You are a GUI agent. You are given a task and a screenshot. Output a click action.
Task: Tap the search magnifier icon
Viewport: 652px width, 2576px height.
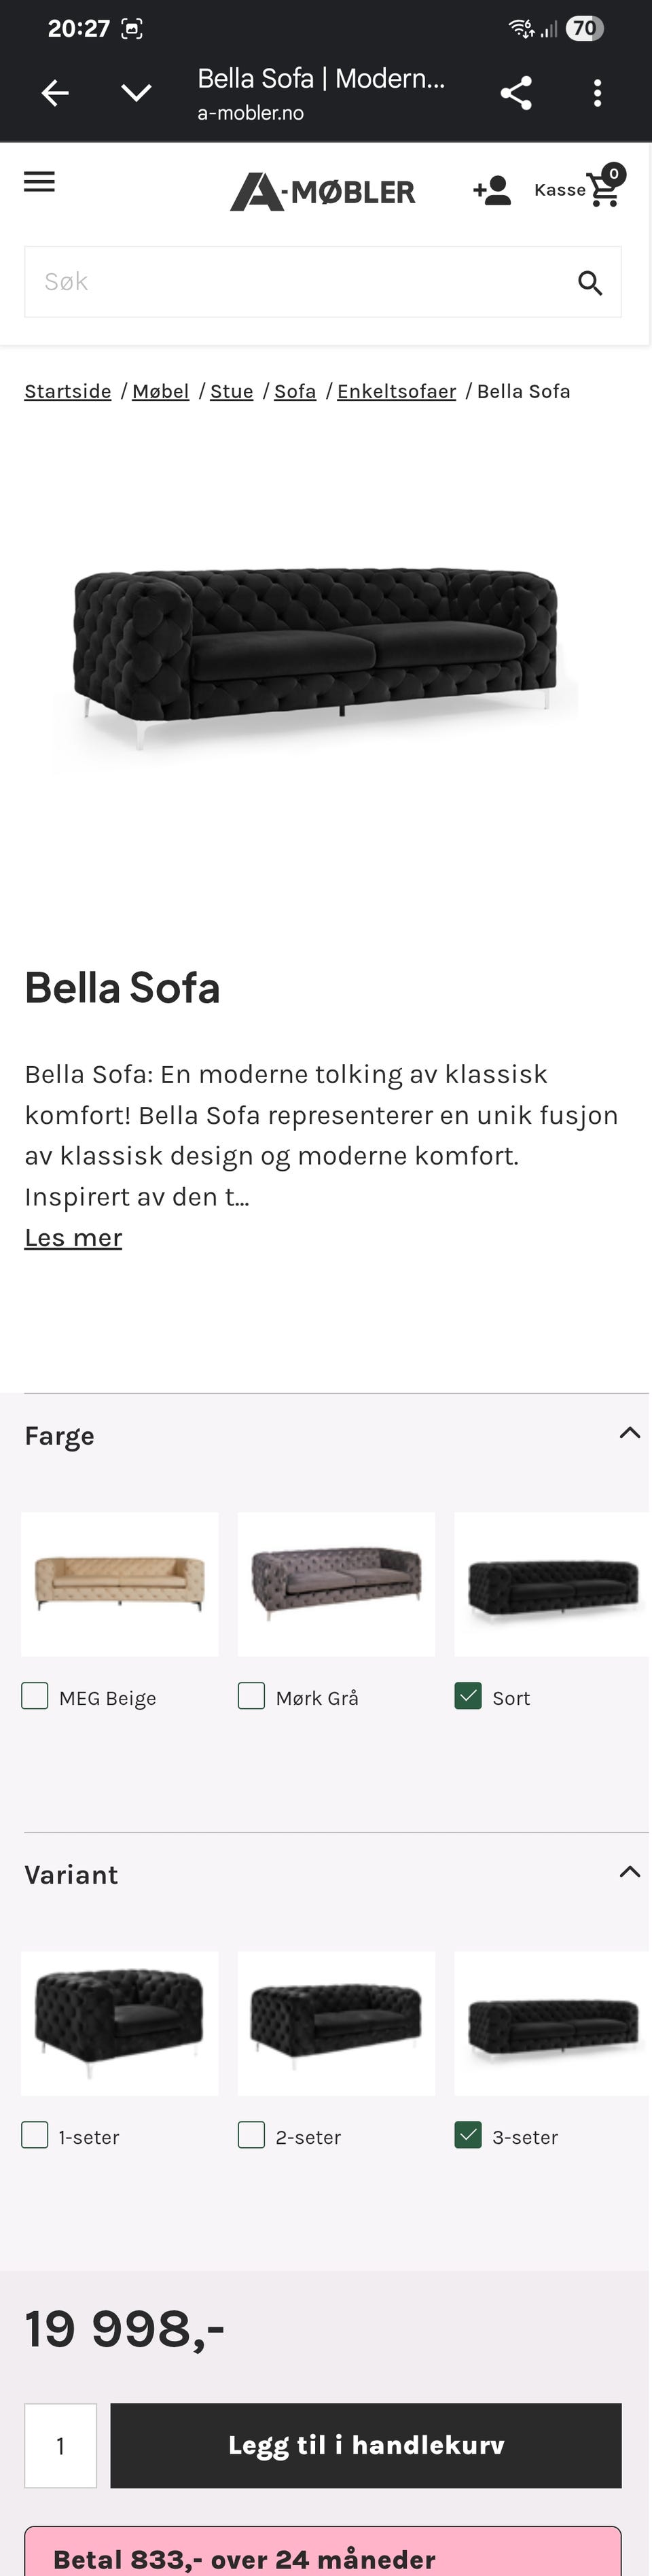point(590,283)
